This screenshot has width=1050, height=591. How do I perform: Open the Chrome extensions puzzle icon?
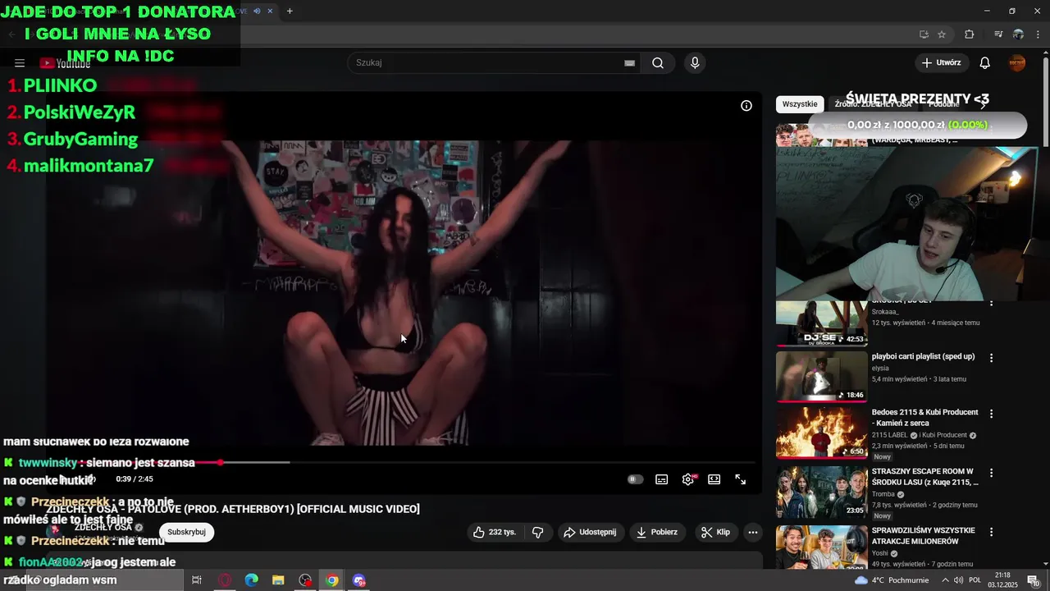tap(970, 34)
